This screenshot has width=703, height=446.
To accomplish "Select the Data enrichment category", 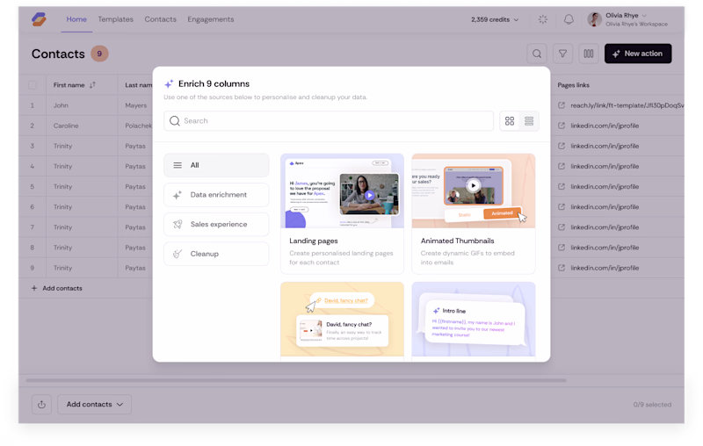I will pyautogui.click(x=216, y=195).
